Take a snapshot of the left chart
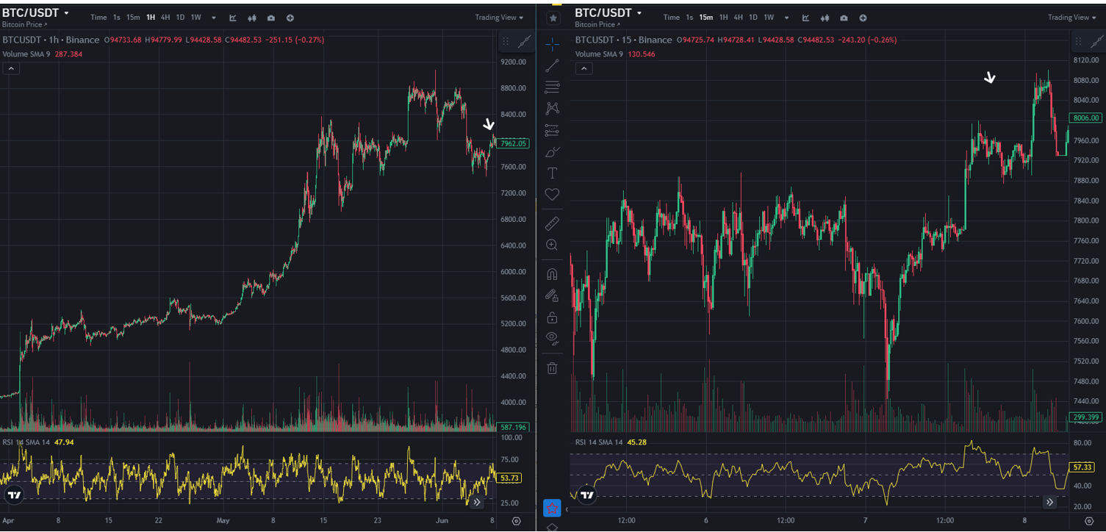Viewport: 1106px width, 532px height. pyautogui.click(x=271, y=18)
